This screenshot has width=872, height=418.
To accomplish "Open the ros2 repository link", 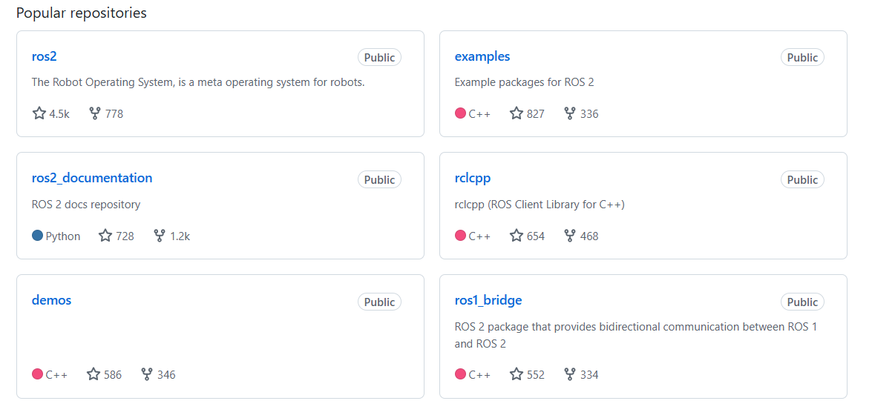I will coord(45,56).
